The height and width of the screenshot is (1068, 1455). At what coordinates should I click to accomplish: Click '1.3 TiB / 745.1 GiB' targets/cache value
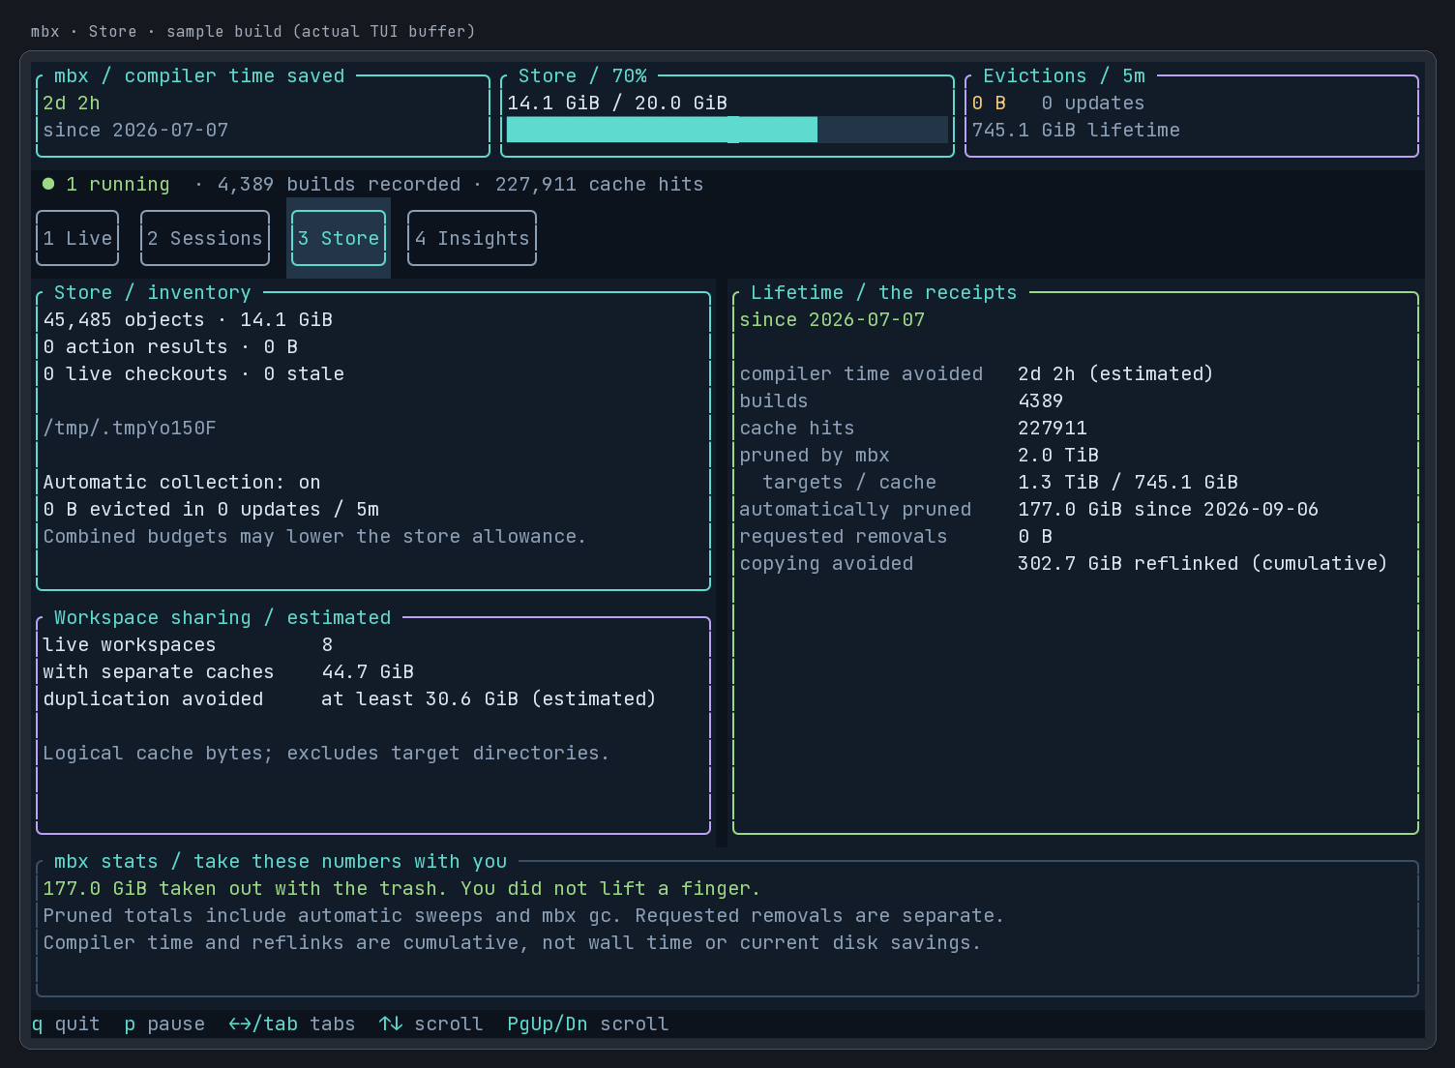pos(1128,482)
